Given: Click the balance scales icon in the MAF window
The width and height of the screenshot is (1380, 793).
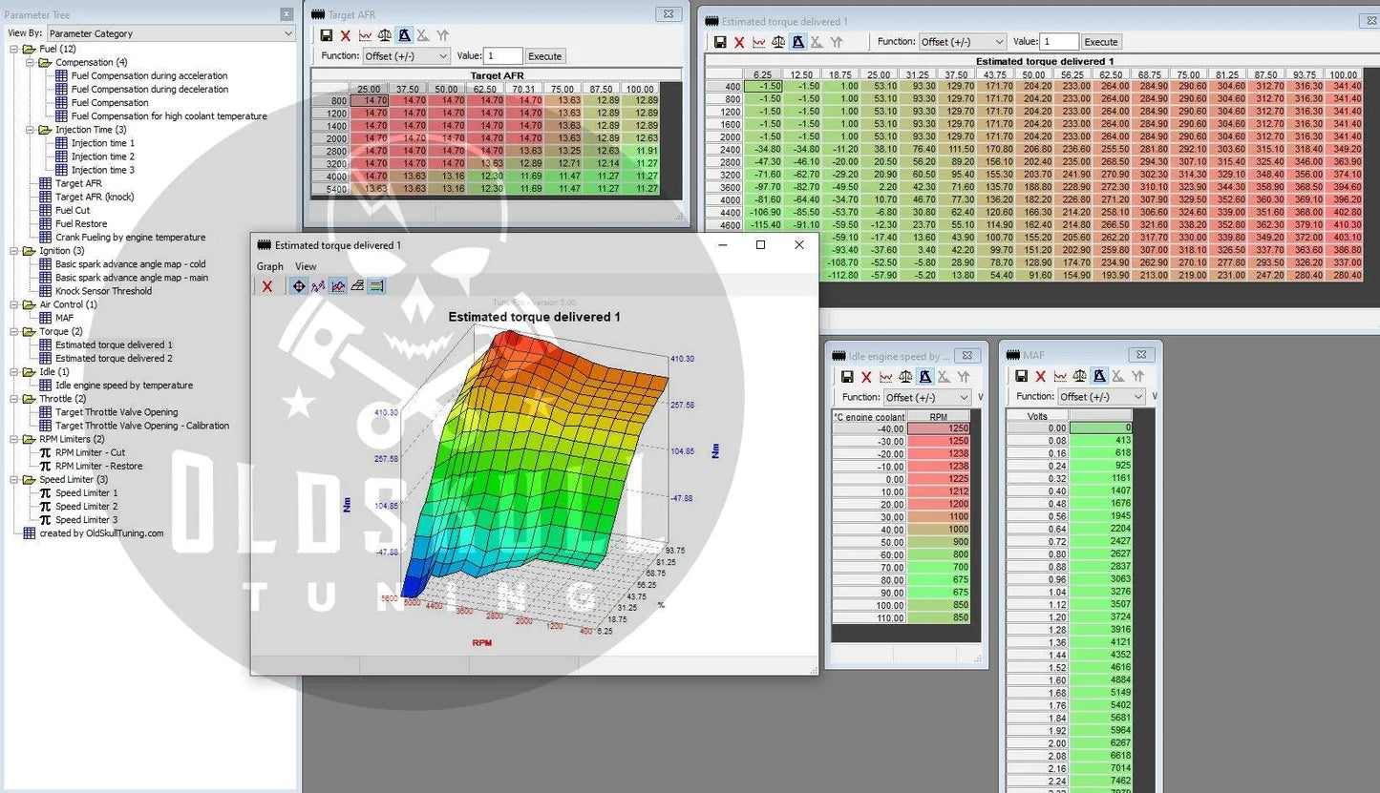Looking at the screenshot, I should click(1080, 377).
